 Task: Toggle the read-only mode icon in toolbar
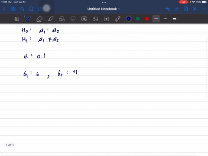17,19
